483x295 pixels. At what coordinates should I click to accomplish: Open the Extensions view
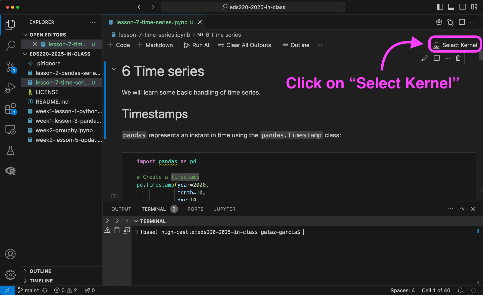[10, 109]
